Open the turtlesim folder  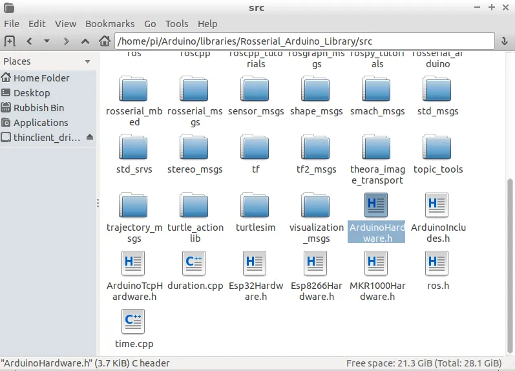tap(255, 206)
